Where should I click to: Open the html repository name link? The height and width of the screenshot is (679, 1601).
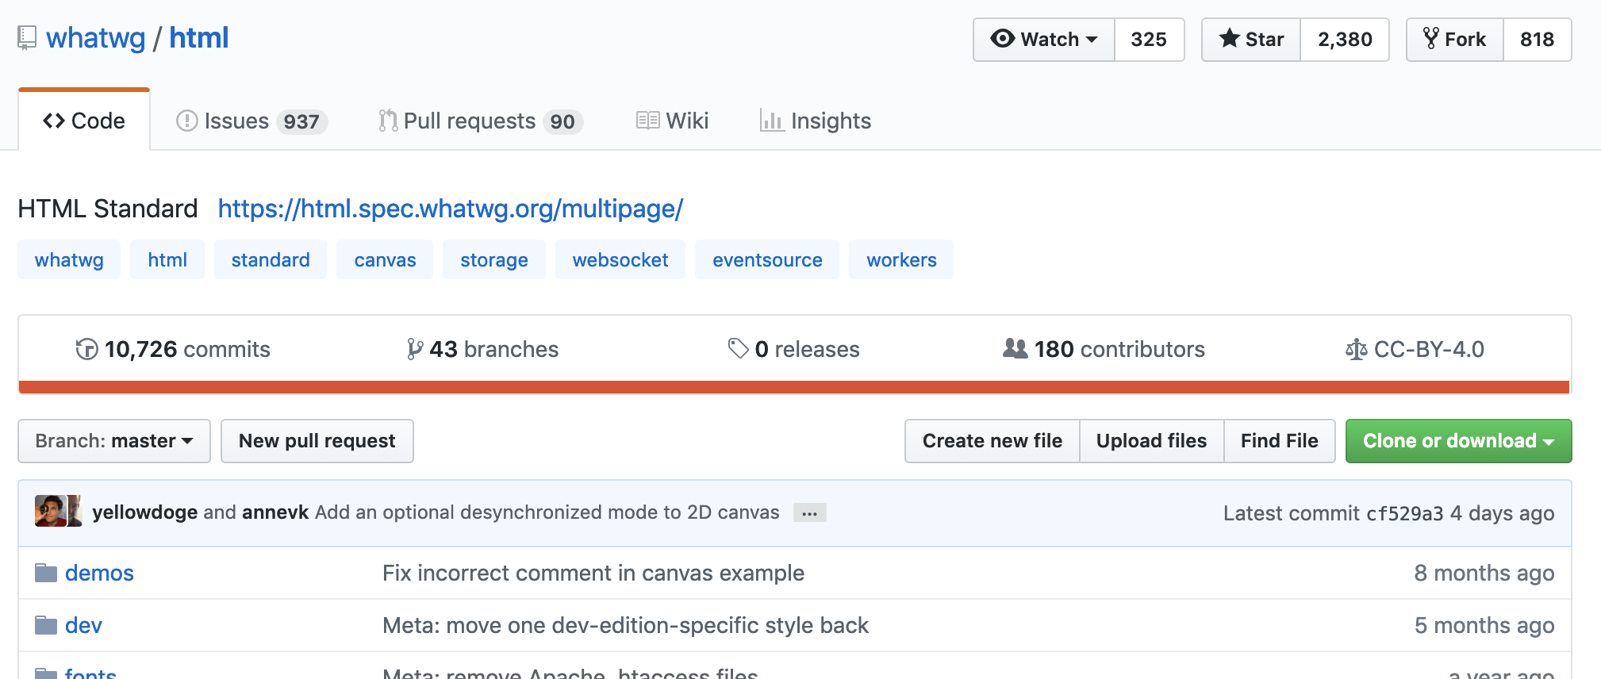pos(199,38)
